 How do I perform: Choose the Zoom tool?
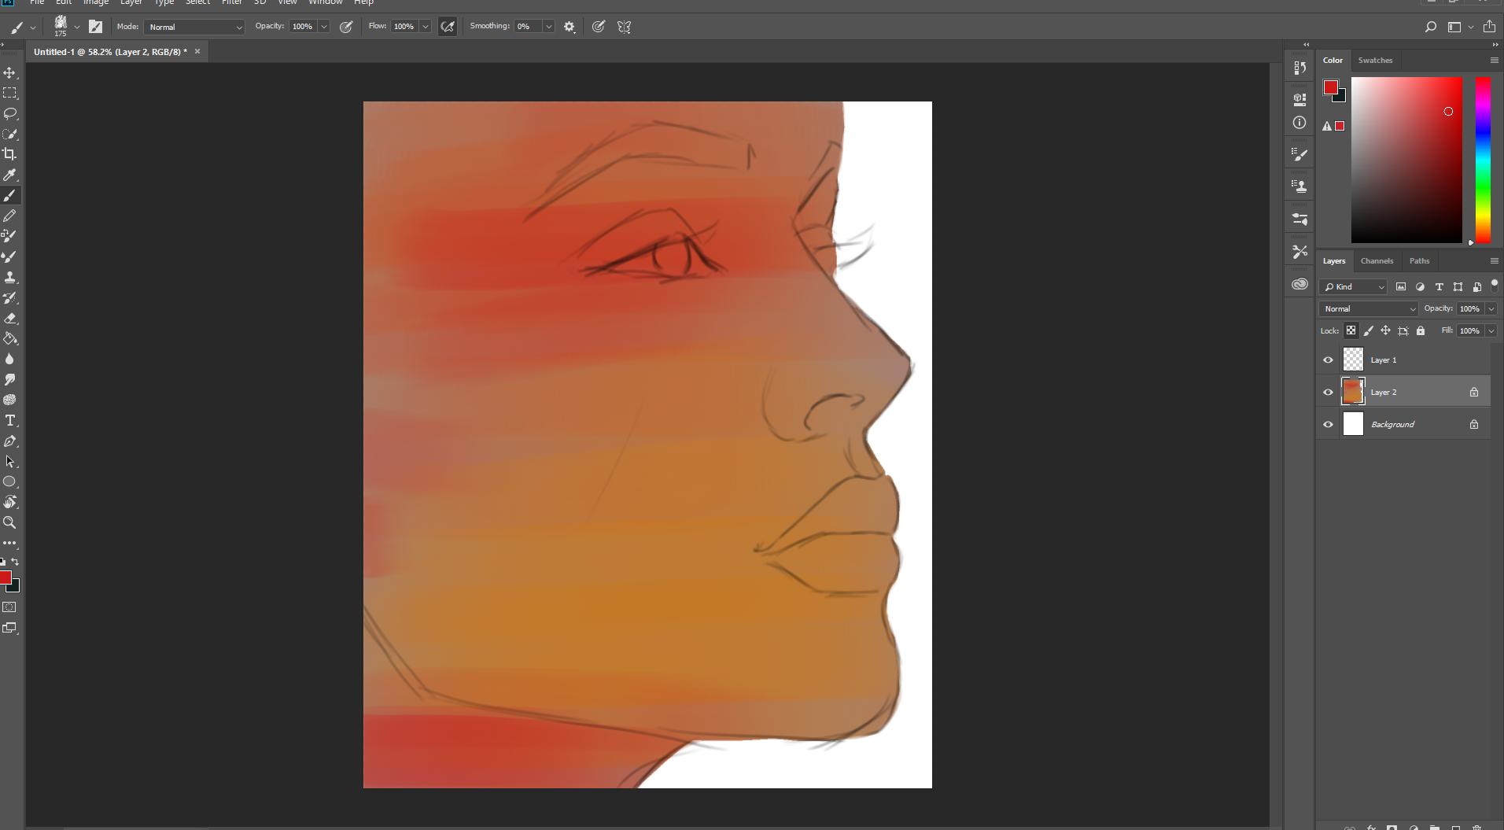9,522
